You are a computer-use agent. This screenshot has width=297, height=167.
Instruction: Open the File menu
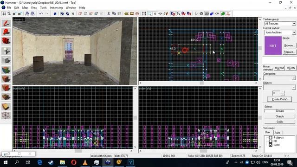[9, 8]
